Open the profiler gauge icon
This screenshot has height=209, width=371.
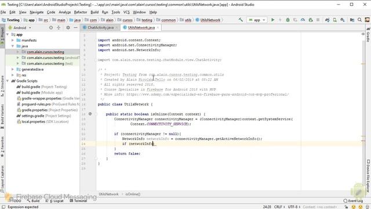point(303,20)
